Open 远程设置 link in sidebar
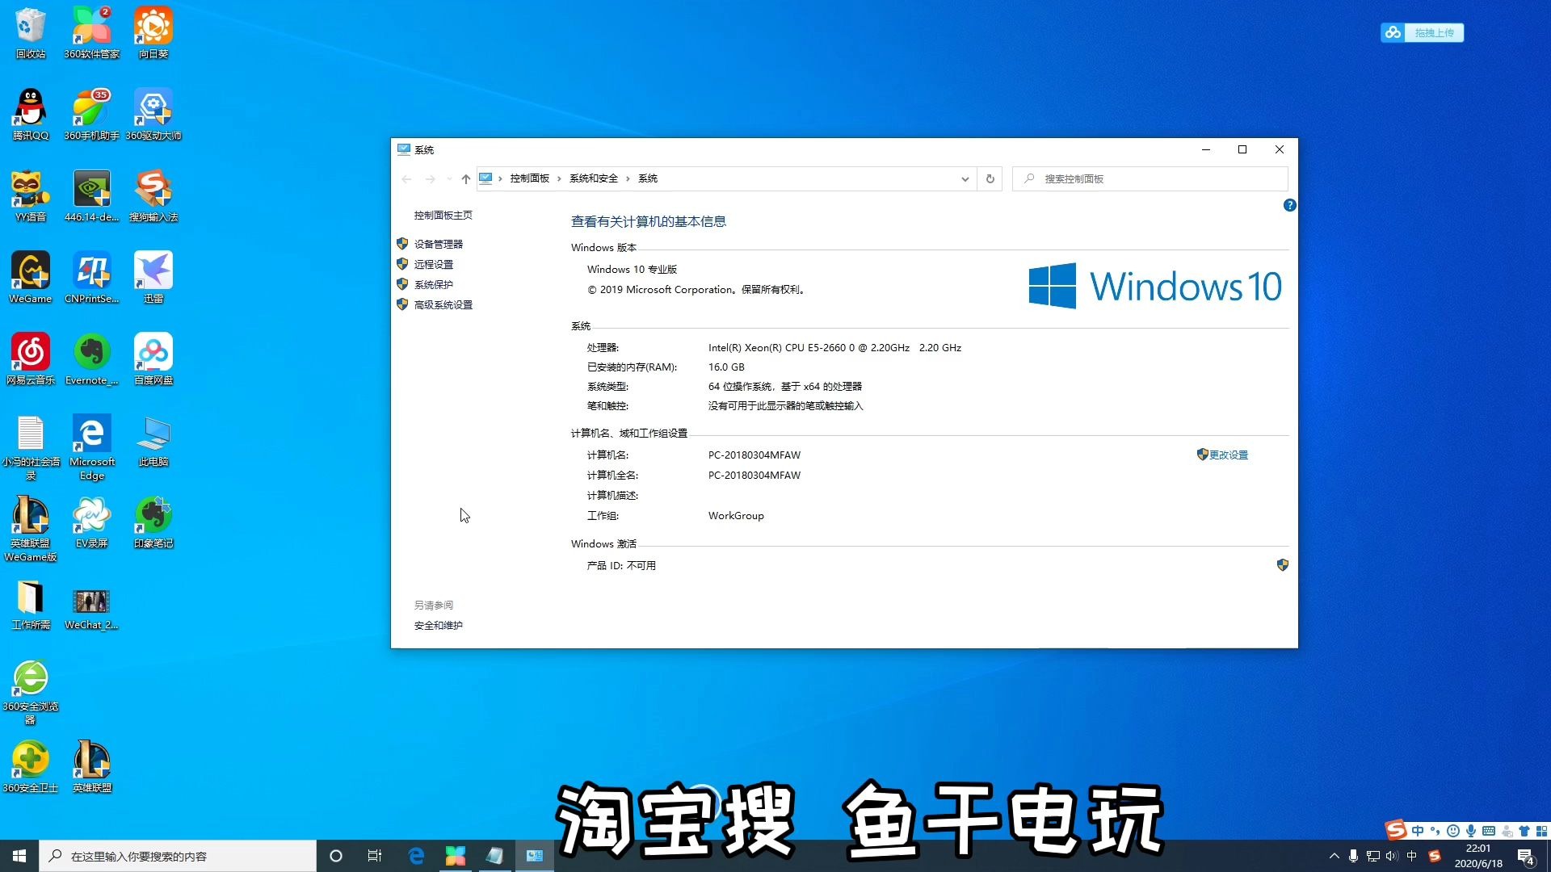 coord(433,264)
